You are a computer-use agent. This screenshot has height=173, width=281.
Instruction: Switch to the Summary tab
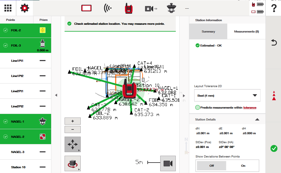pyautogui.click(x=208, y=31)
